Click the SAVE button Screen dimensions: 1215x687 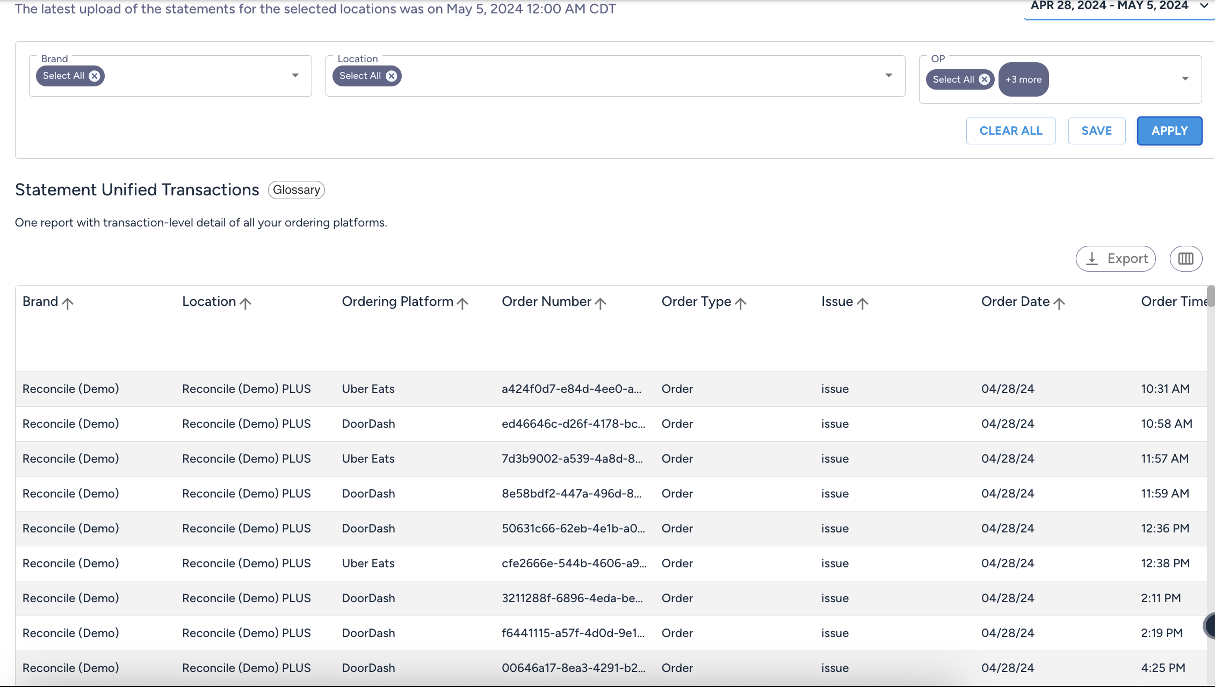(1096, 131)
